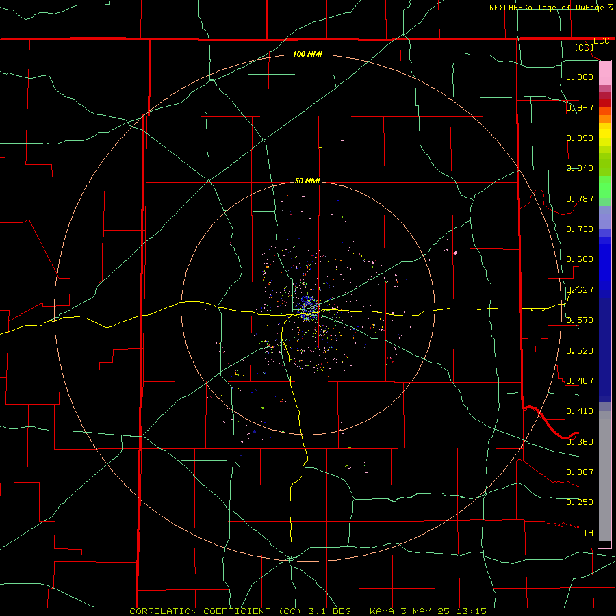Image resolution: width=616 pixels, height=616 pixels.
Task: Click the 0.680 scale value
Action: click(580, 259)
